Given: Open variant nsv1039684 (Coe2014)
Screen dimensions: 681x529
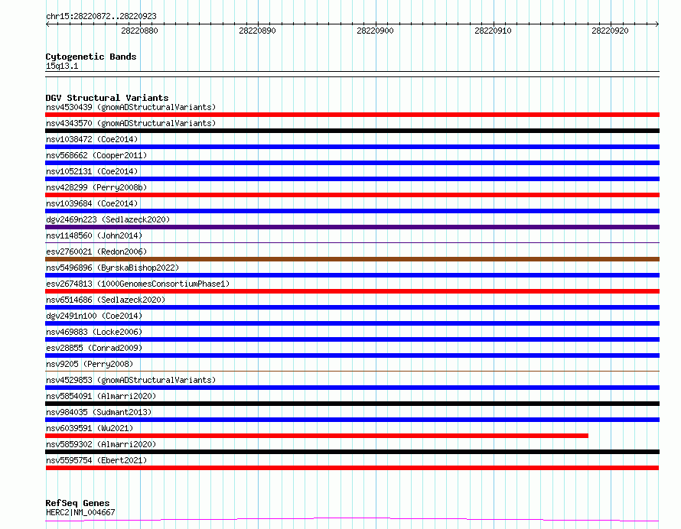Looking at the screenshot, I should tap(92, 203).
